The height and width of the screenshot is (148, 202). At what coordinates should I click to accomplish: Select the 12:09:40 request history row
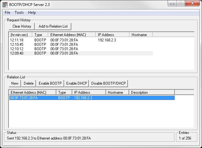tap(81, 53)
